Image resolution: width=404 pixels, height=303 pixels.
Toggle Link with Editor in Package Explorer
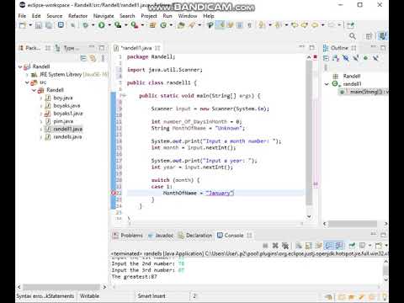tap(93, 58)
